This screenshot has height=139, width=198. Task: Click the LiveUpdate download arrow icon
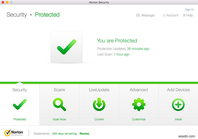[x=99, y=105]
